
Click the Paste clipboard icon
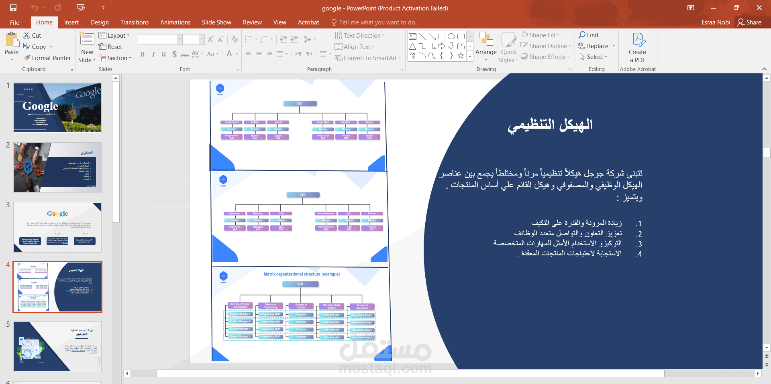pyautogui.click(x=12, y=40)
